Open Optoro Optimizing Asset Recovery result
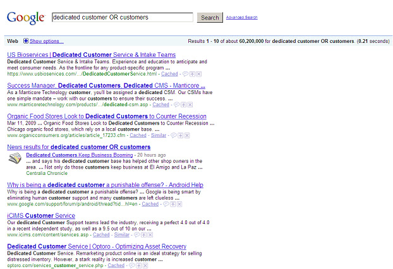 tap(97, 246)
